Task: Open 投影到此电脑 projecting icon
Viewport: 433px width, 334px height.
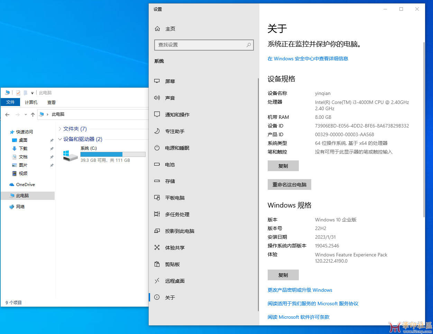Action: click(157, 231)
